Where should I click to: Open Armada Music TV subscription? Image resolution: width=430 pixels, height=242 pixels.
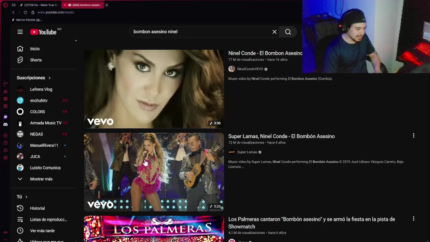(45, 123)
